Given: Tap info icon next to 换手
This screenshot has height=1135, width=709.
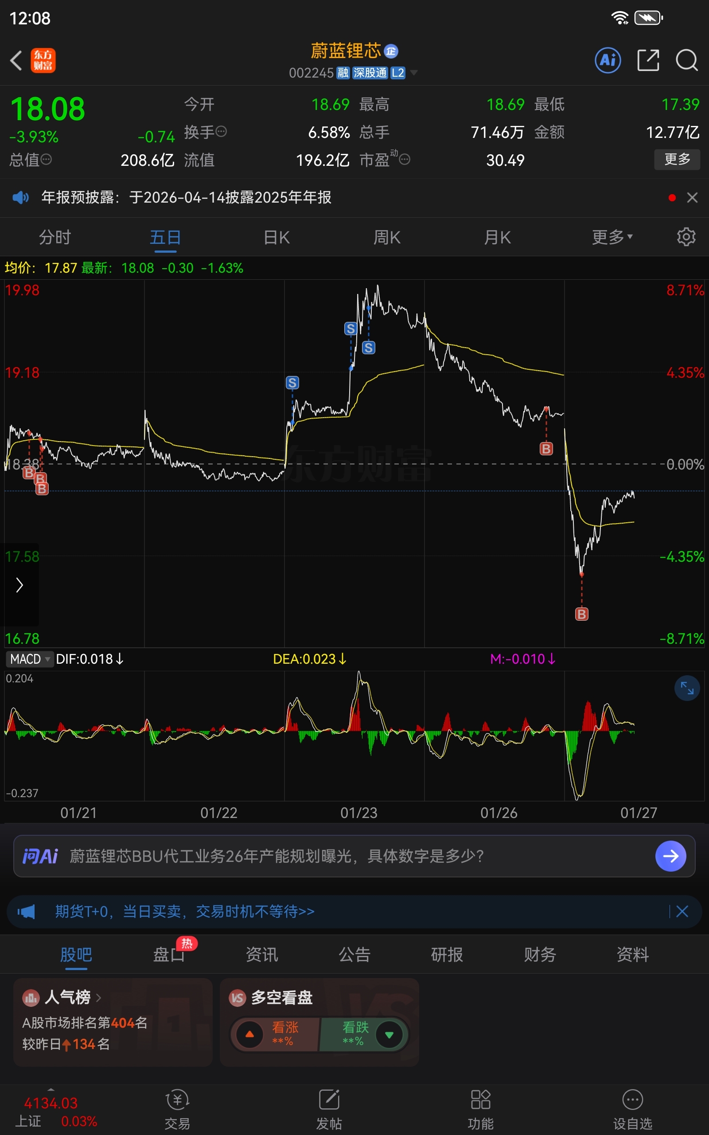Looking at the screenshot, I should (x=221, y=132).
